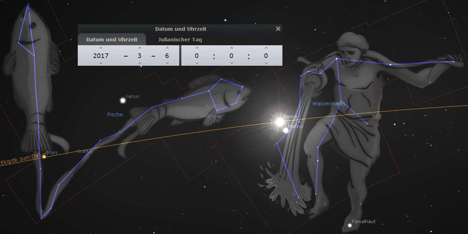Select Merkur next to the Sun
Screen dimensions: 468x234
[286, 130]
